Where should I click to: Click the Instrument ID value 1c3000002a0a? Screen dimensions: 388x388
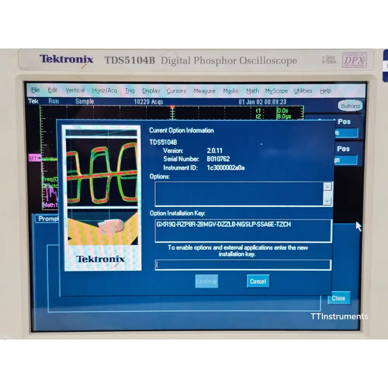[226, 168]
